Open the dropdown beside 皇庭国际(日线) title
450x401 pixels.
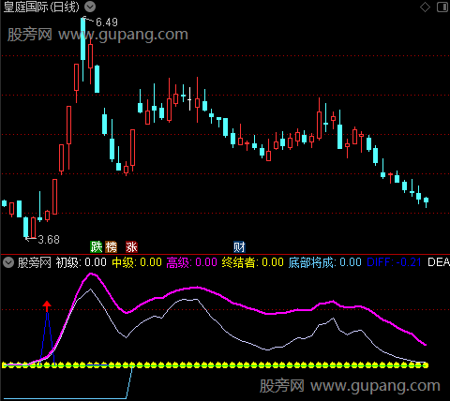tap(90, 7)
